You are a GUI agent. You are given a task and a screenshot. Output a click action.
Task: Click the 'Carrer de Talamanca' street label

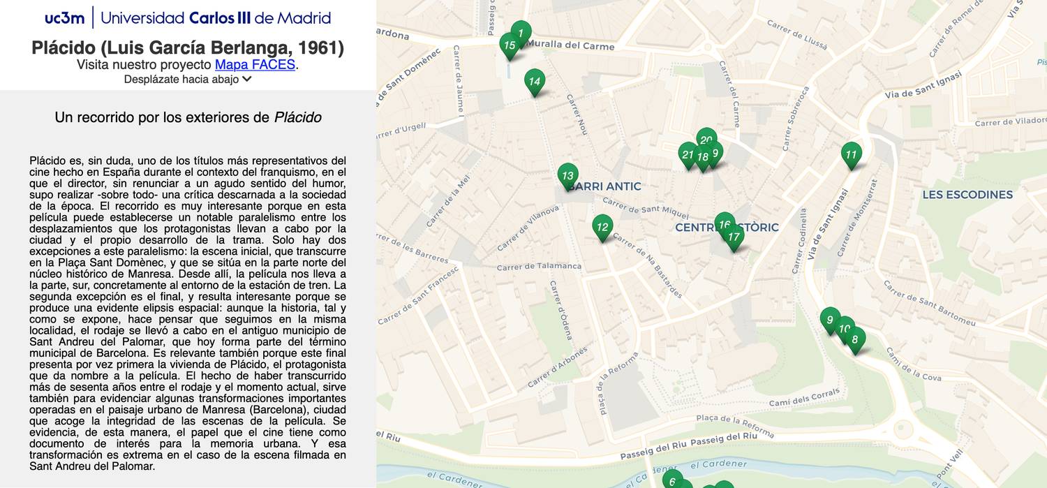coord(540,266)
